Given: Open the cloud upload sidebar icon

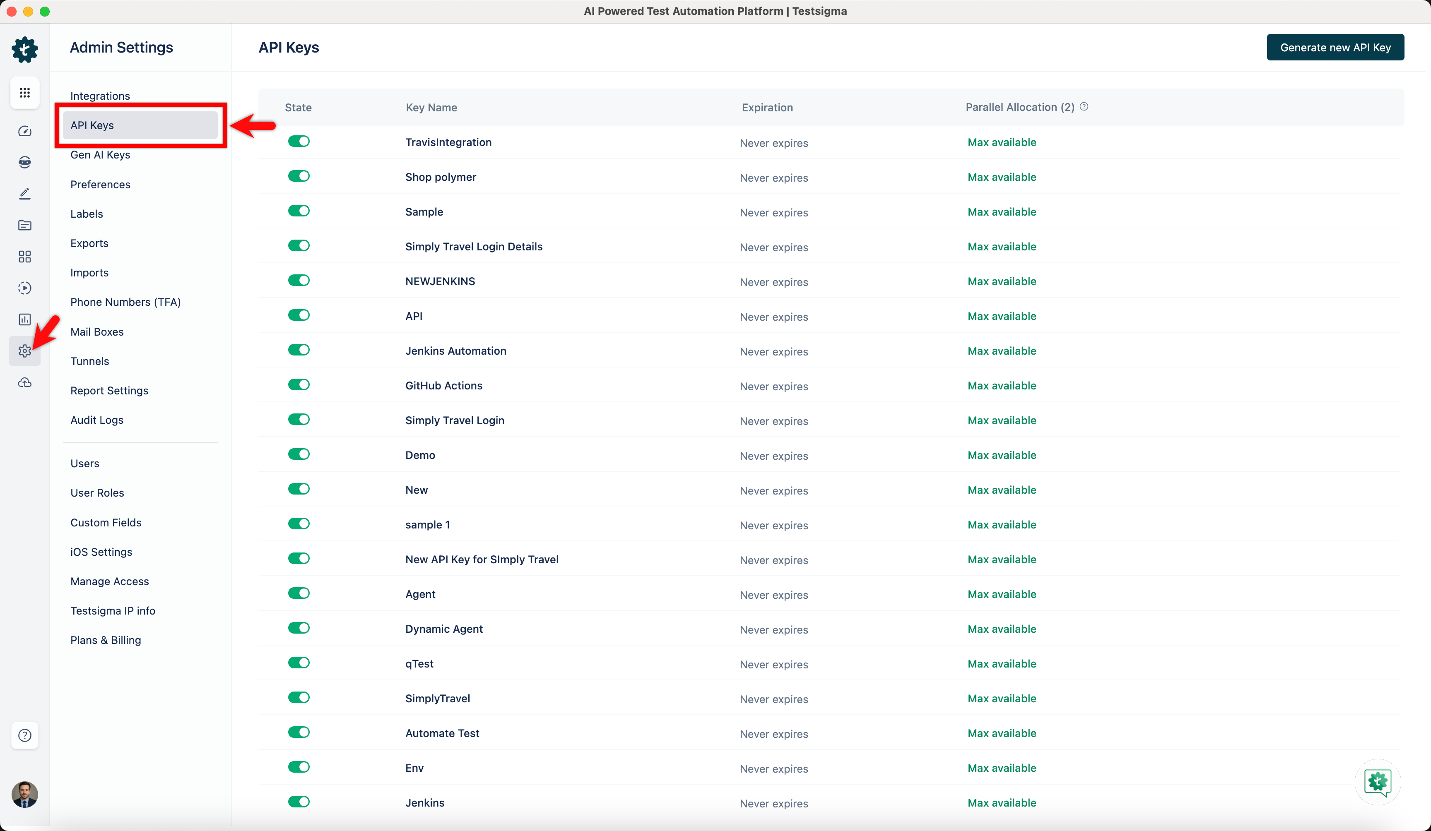Looking at the screenshot, I should coord(24,382).
